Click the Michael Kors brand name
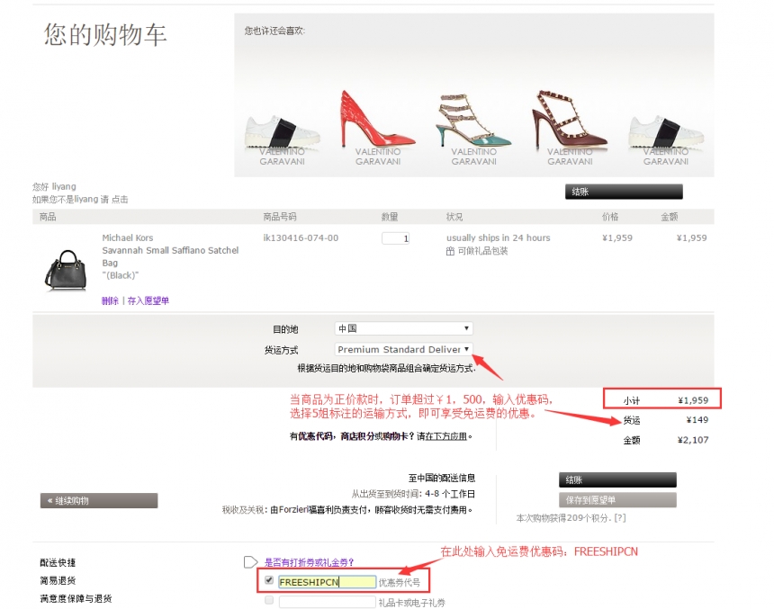 128,237
